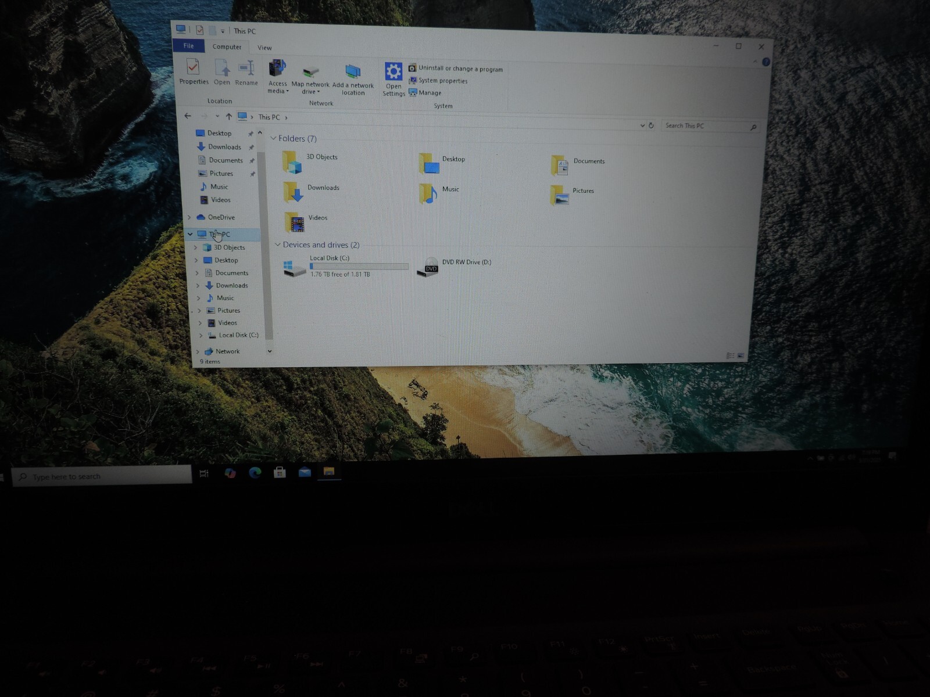Go back with the Back arrow
Screen dimensions: 930x697
(188, 116)
